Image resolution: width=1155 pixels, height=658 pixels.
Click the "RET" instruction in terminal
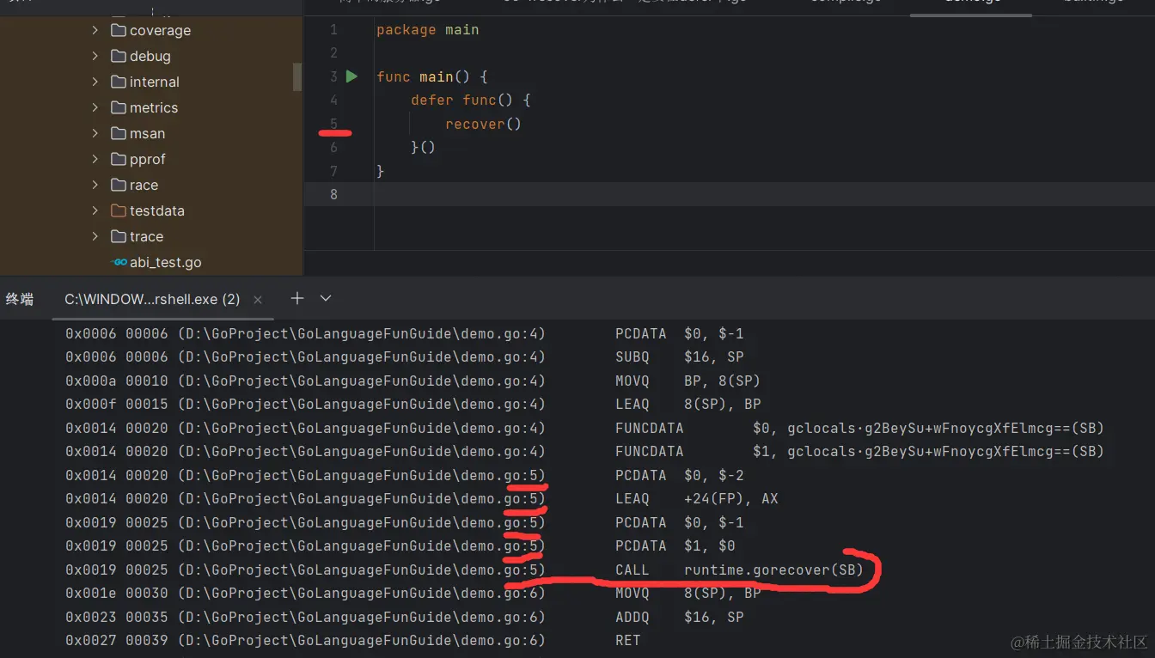point(628,641)
